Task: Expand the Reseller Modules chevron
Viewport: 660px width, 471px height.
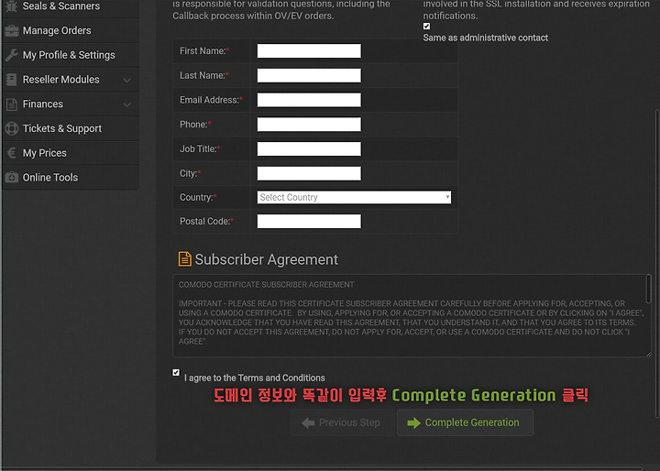Action: [127, 80]
